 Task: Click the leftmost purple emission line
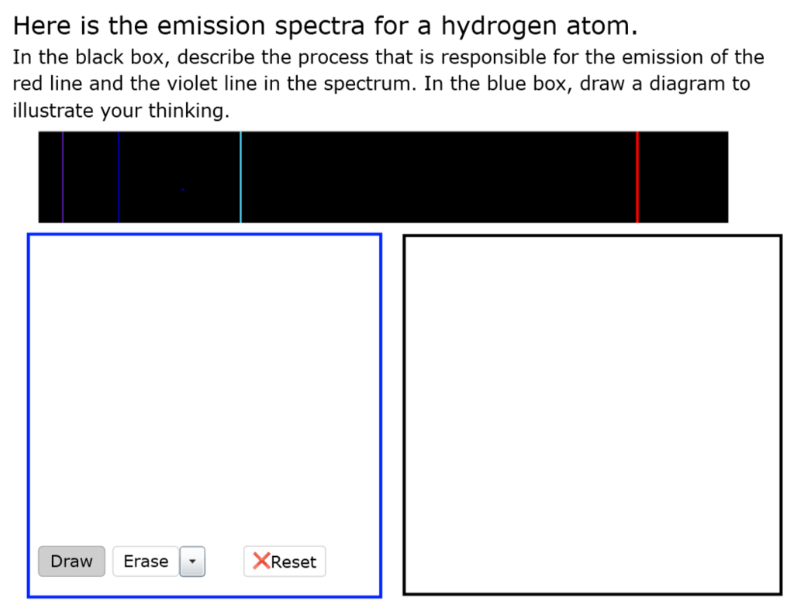pyautogui.click(x=62, y=177)
